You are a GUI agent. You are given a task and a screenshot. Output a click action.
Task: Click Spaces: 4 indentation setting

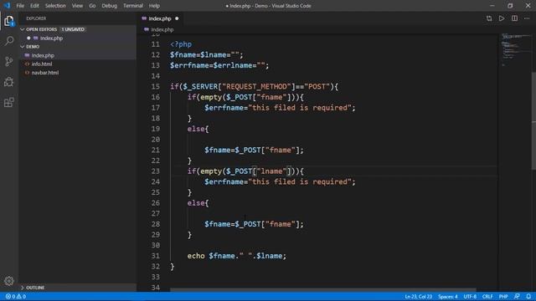[x=448, y=297]
